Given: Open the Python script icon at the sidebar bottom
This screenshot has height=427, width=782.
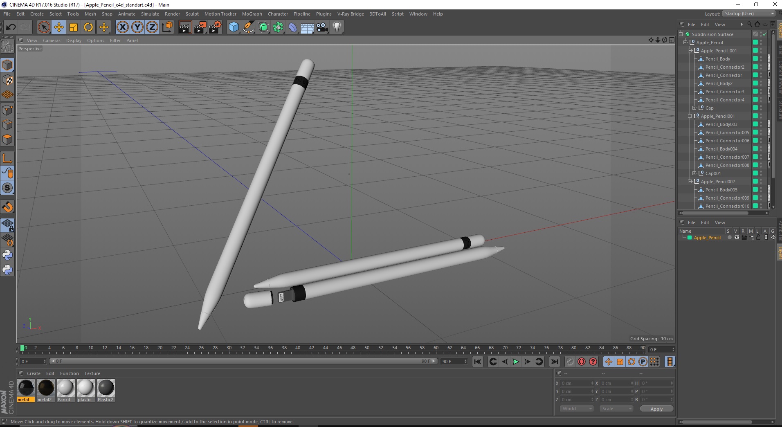Looking at the screenshot, I should (7, 270).
